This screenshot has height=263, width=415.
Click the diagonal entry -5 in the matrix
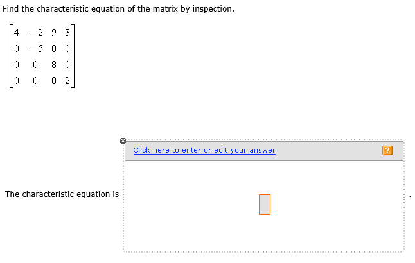(39, 48)
